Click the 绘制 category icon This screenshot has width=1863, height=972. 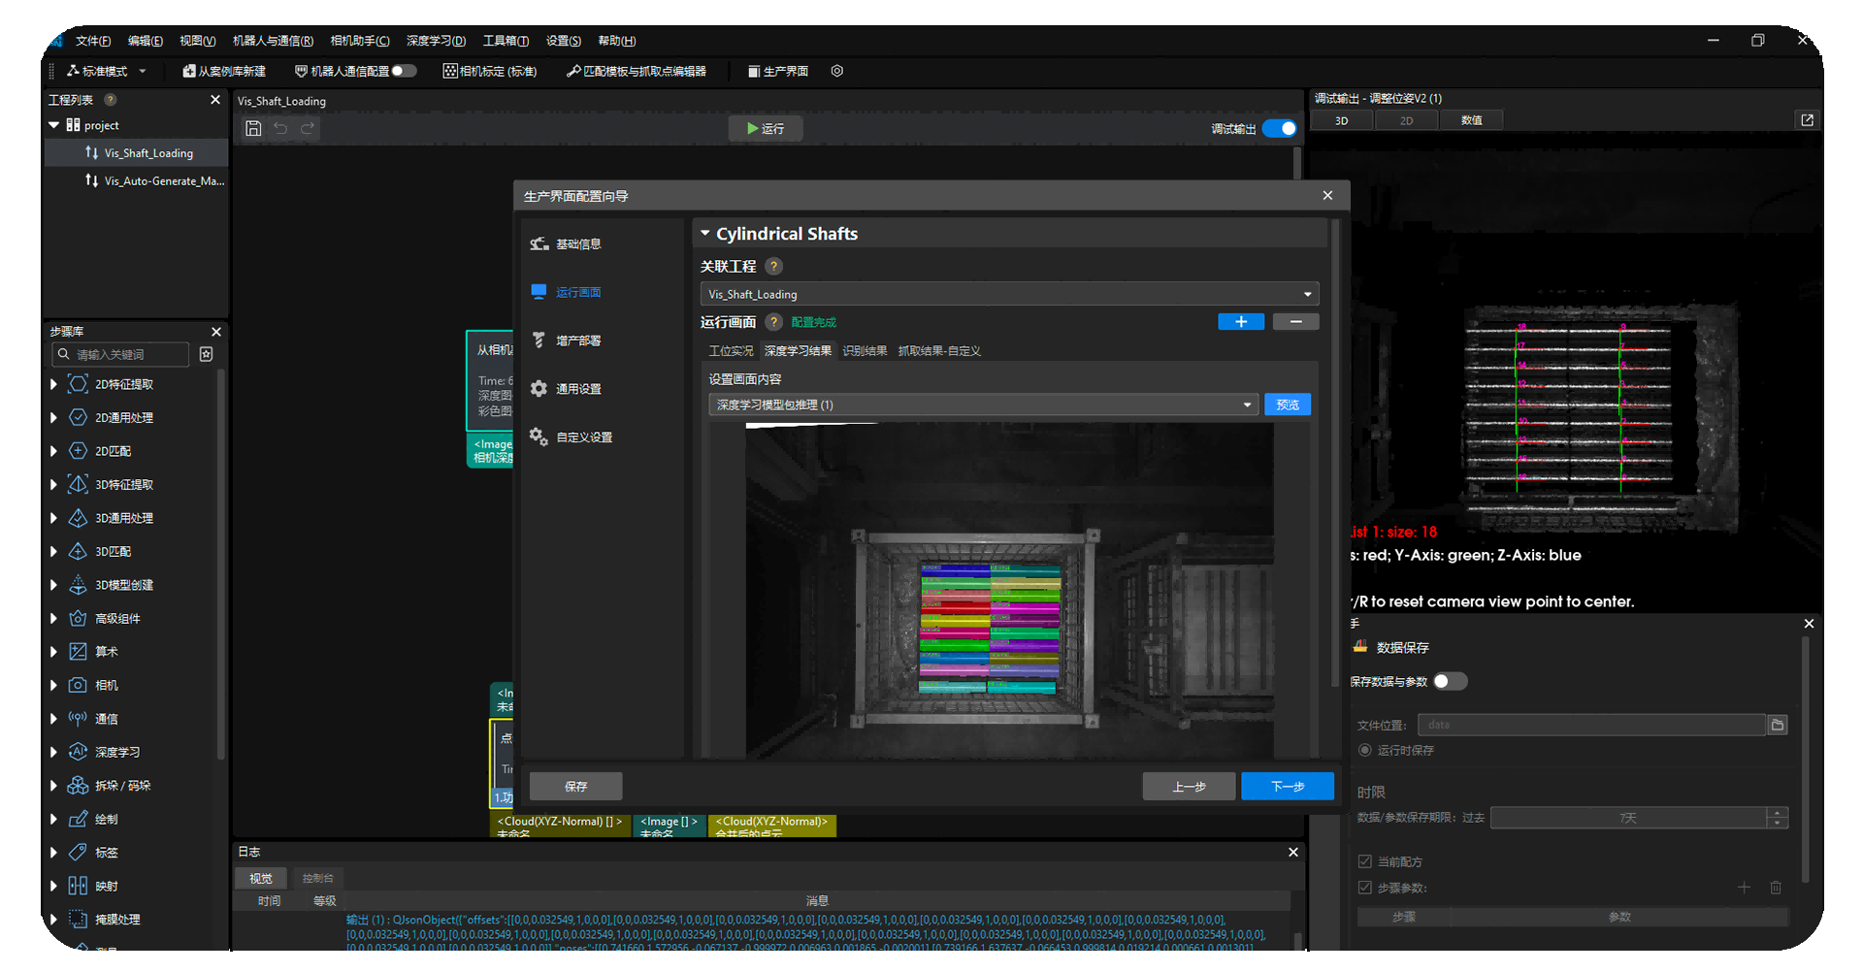point(78,820)
